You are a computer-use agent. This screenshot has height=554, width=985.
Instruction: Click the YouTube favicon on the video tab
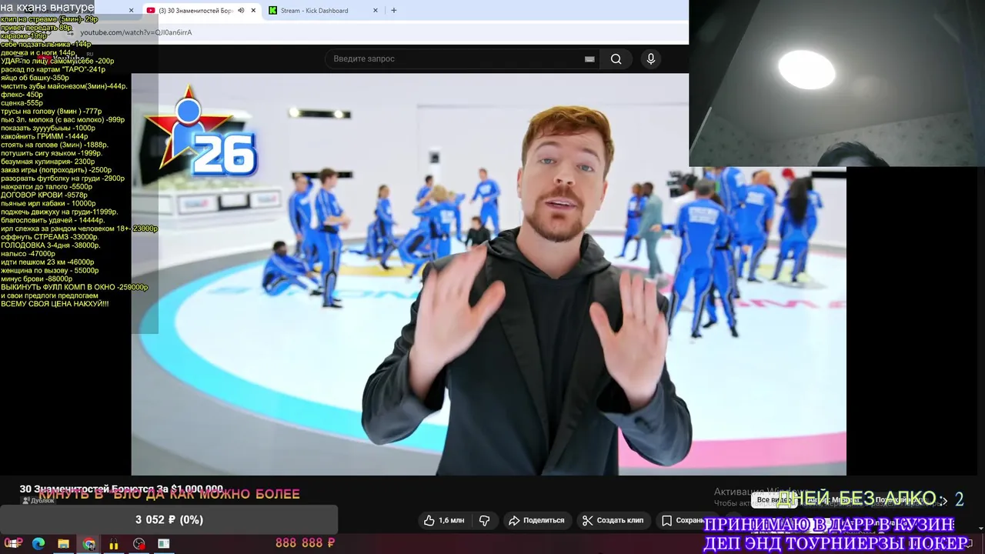[x=151, y=11]
